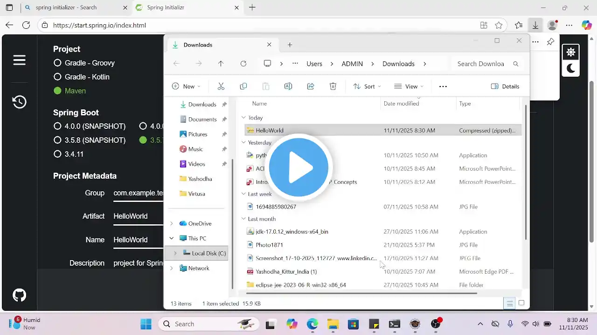The height and width of the screenshot is (335, 597).
Task: Click the Artifact field containing HelloWorld
Action: pyautogui.click(x=138, y=216)
